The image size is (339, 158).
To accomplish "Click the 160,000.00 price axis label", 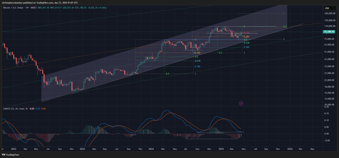I will click(330, 13).
